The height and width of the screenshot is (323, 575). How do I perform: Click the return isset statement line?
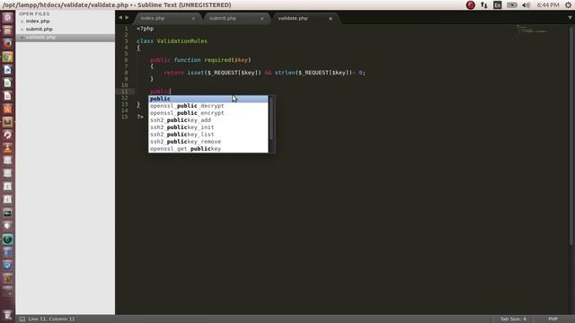(x=264, y=73)
